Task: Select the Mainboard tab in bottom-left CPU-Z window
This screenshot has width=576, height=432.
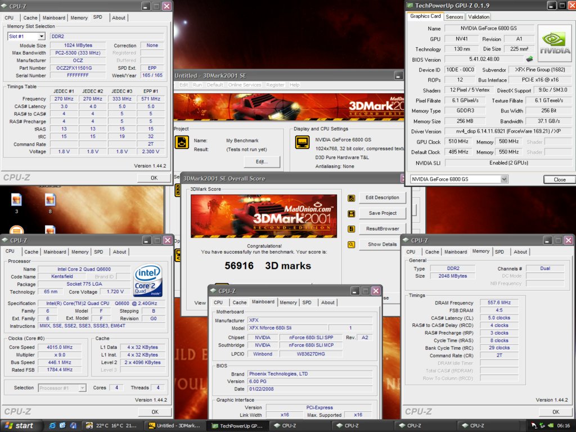Action: pyautogui.click(x=55, y=252)
